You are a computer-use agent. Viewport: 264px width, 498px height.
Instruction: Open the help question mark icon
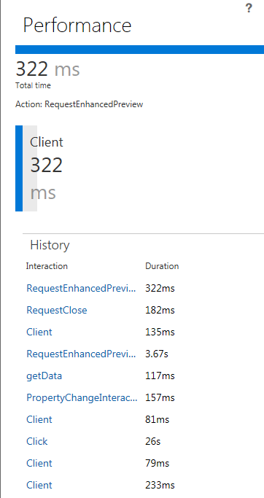click(x=249, y=8)
